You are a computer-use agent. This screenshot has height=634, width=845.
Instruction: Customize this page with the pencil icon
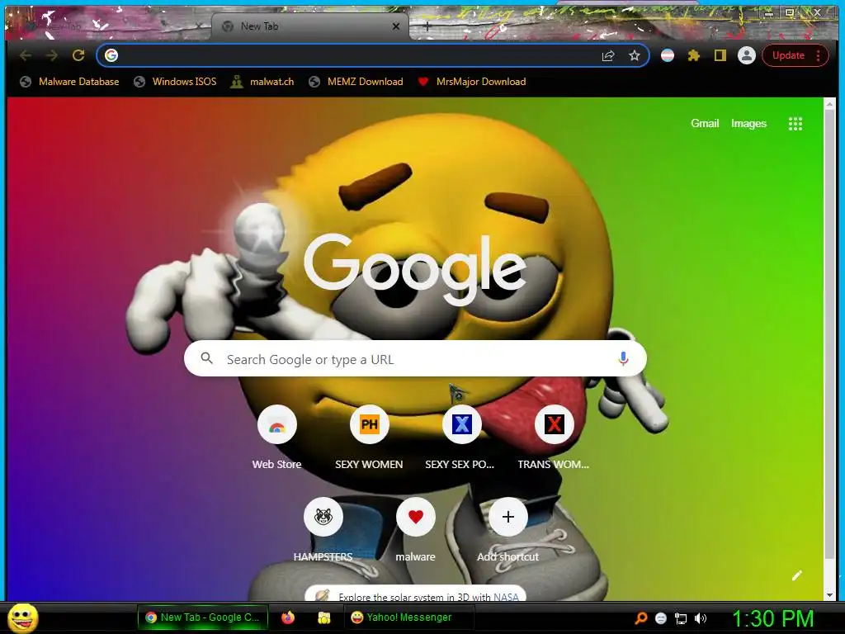[796, 575]
